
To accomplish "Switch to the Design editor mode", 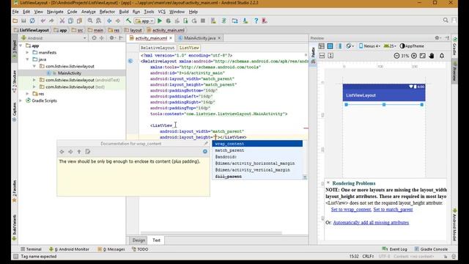I will coord(139,240).
